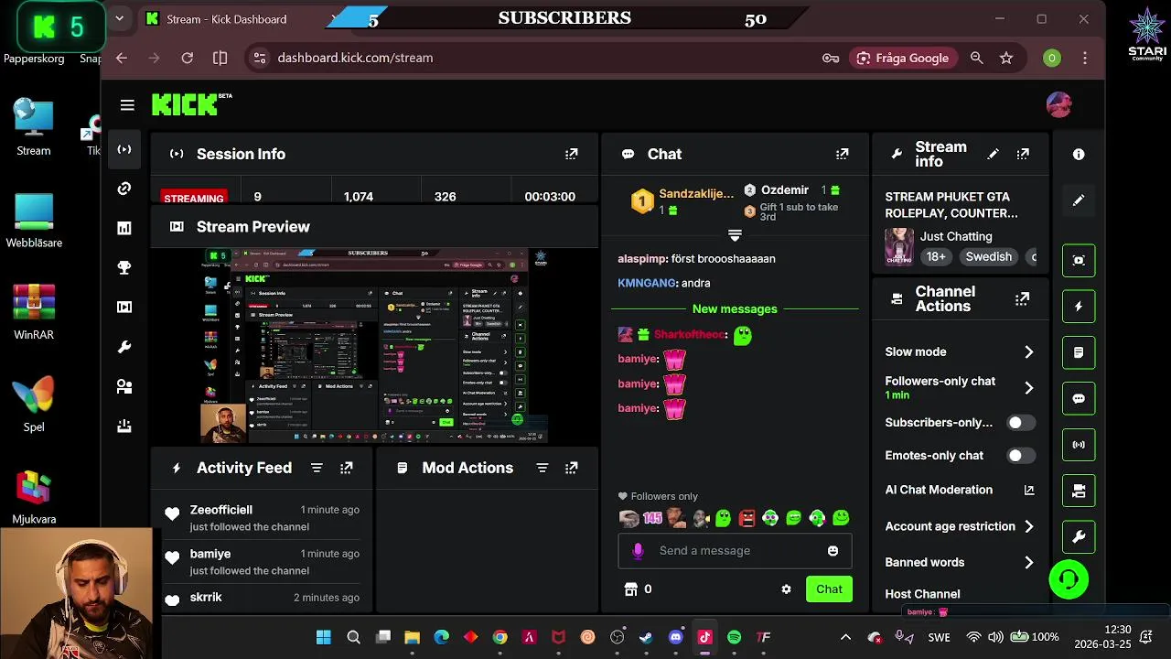Viewport: 1171px width, 659px height.
Task: Open the wrench settings sidebar icon
Action: pyautogui.click(x=124, y=347)
